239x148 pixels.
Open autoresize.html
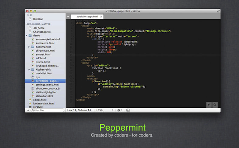(45, 43)
